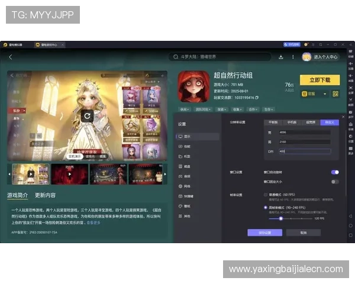
Task: Open the download manager icon
Action: point(280,57)
